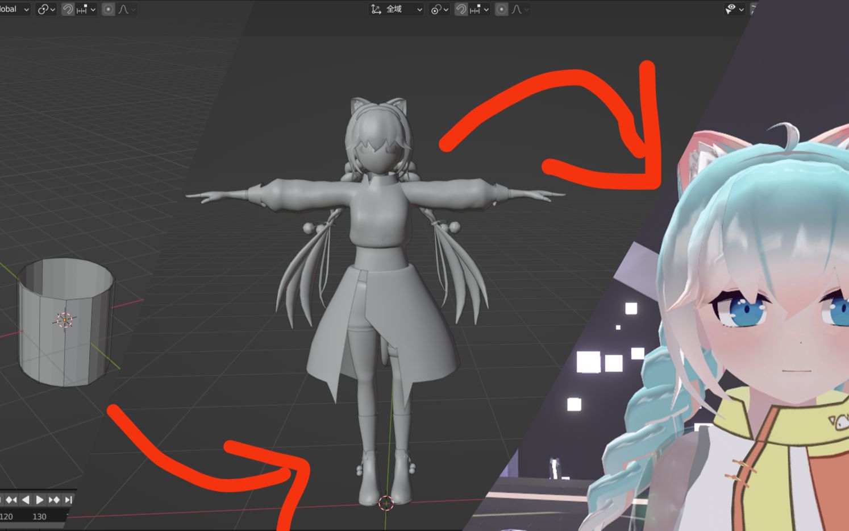Click the snap magnet icon in the right viewport header
Viewport: 849px width, 531px height.
click(x=461, y=9)
